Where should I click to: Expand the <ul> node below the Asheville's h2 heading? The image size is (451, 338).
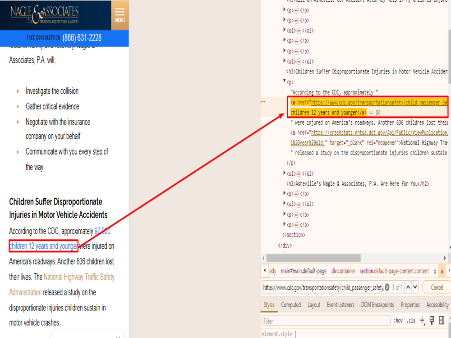coord(285,203)
